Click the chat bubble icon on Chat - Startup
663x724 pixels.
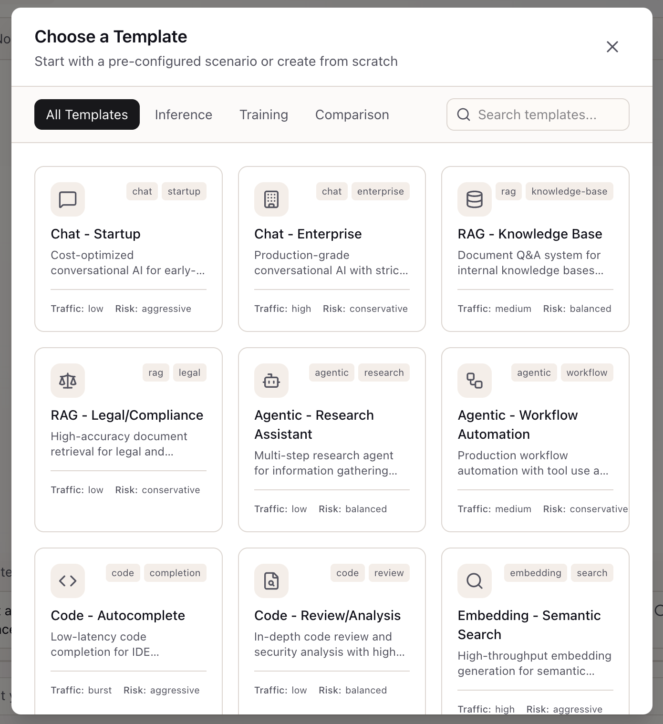(x=67, y=199)
